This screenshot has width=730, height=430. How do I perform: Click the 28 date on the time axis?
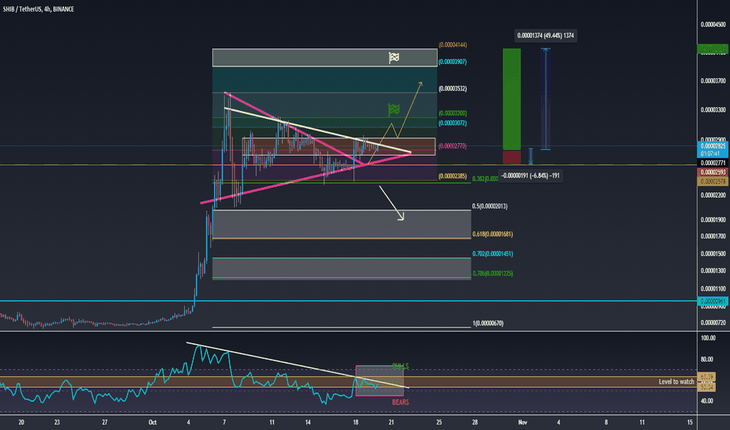tap(475, 422)
